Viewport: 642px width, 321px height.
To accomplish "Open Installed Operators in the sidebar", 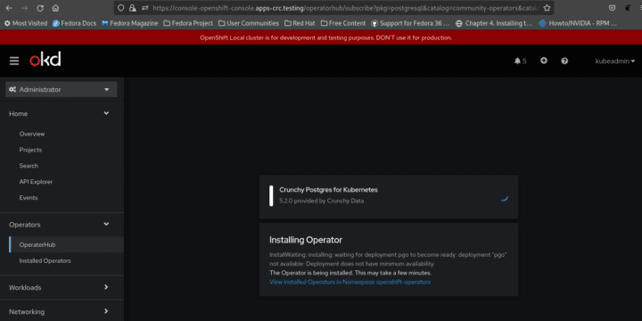I will [45, 260].
